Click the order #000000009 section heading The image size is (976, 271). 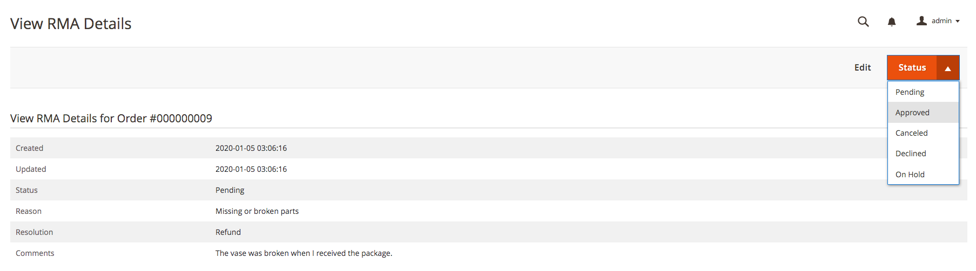(111, 119)
